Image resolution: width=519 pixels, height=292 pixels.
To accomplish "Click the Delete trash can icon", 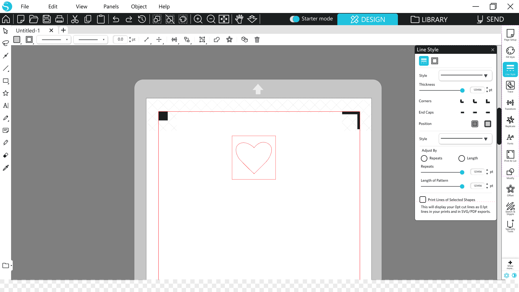I will point(257,40).
